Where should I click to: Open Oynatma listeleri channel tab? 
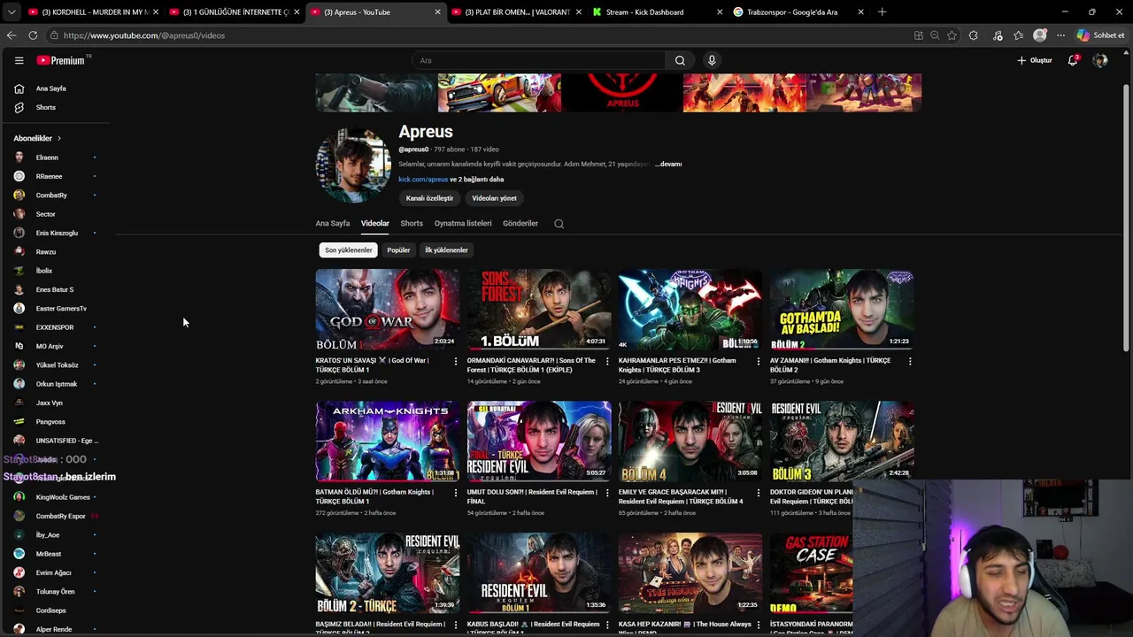463,224
